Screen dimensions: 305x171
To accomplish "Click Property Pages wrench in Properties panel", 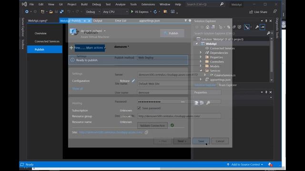I will coord(208,103).
